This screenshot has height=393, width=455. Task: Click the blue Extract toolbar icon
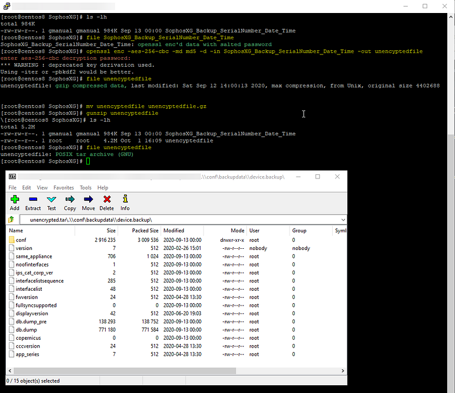click(x=32, y=199)
